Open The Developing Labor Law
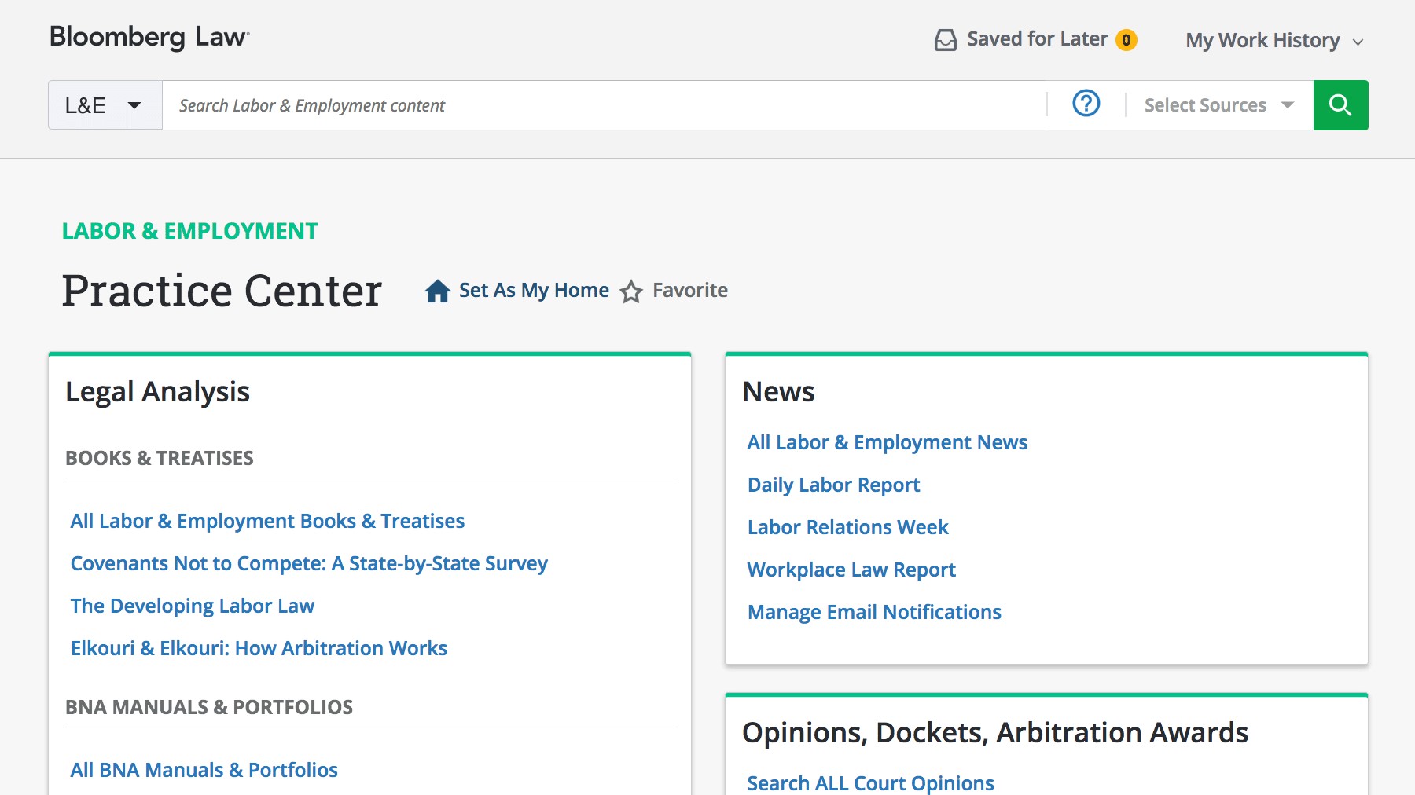The width and height of the screenshot is (1415, 795). click(193, 606)
